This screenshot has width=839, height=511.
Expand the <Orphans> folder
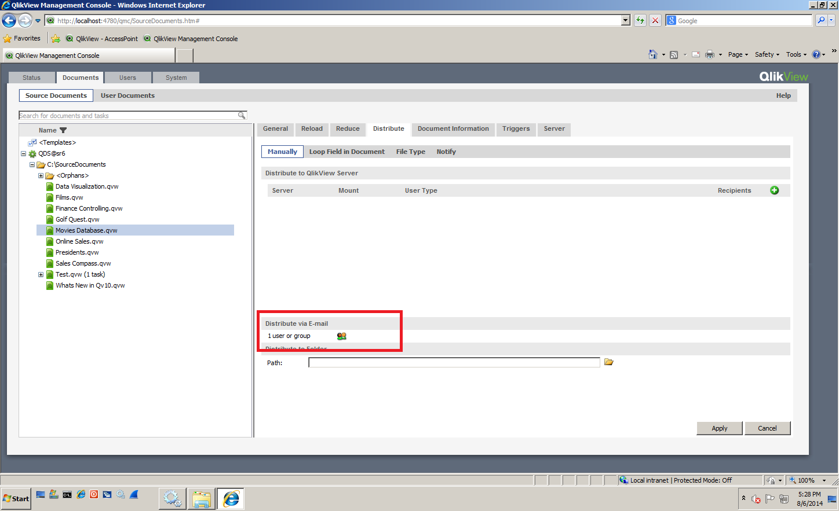click(41, 175)
